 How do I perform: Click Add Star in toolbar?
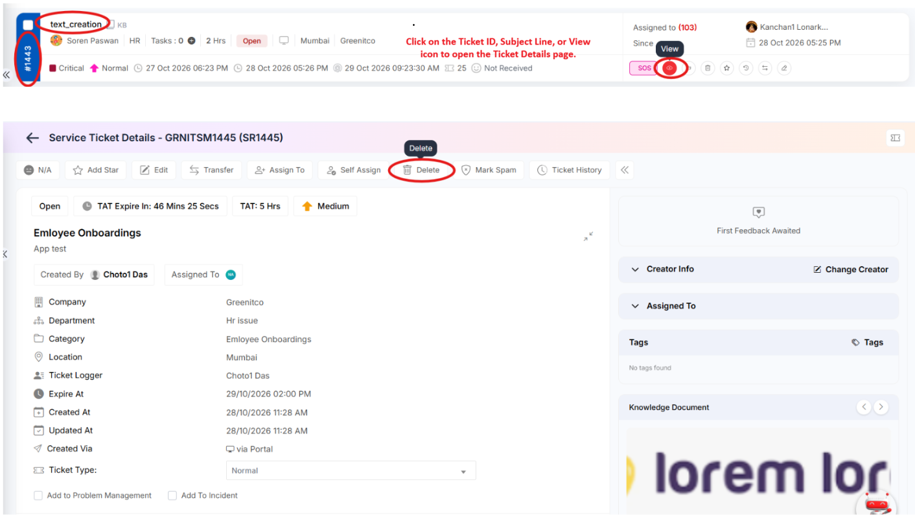(x=96, y=170)
